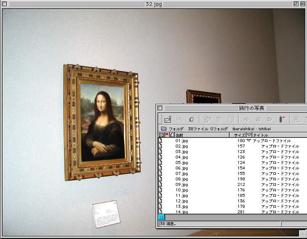Select file 14.jpg in the list

(x=182, y=212)
